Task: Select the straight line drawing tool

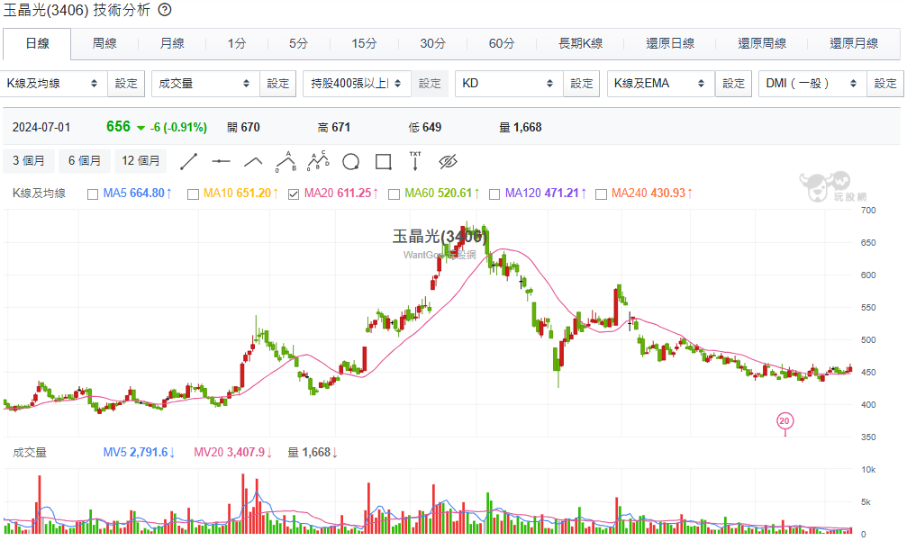Action: (189, 162)
